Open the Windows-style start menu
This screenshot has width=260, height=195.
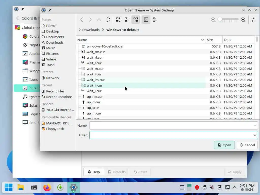click(8, 188)
